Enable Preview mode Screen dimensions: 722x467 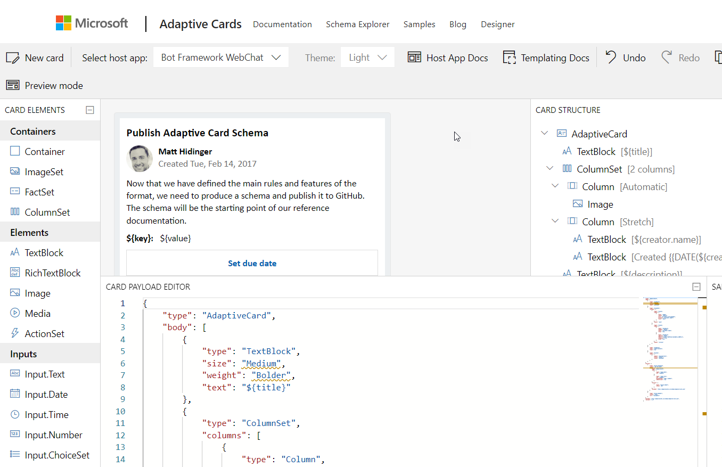[x=13, y=85]
